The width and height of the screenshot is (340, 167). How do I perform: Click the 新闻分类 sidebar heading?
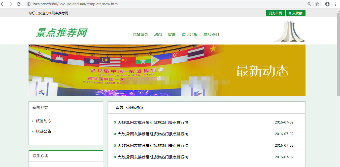pyautogui.click(x=40, y=107)
